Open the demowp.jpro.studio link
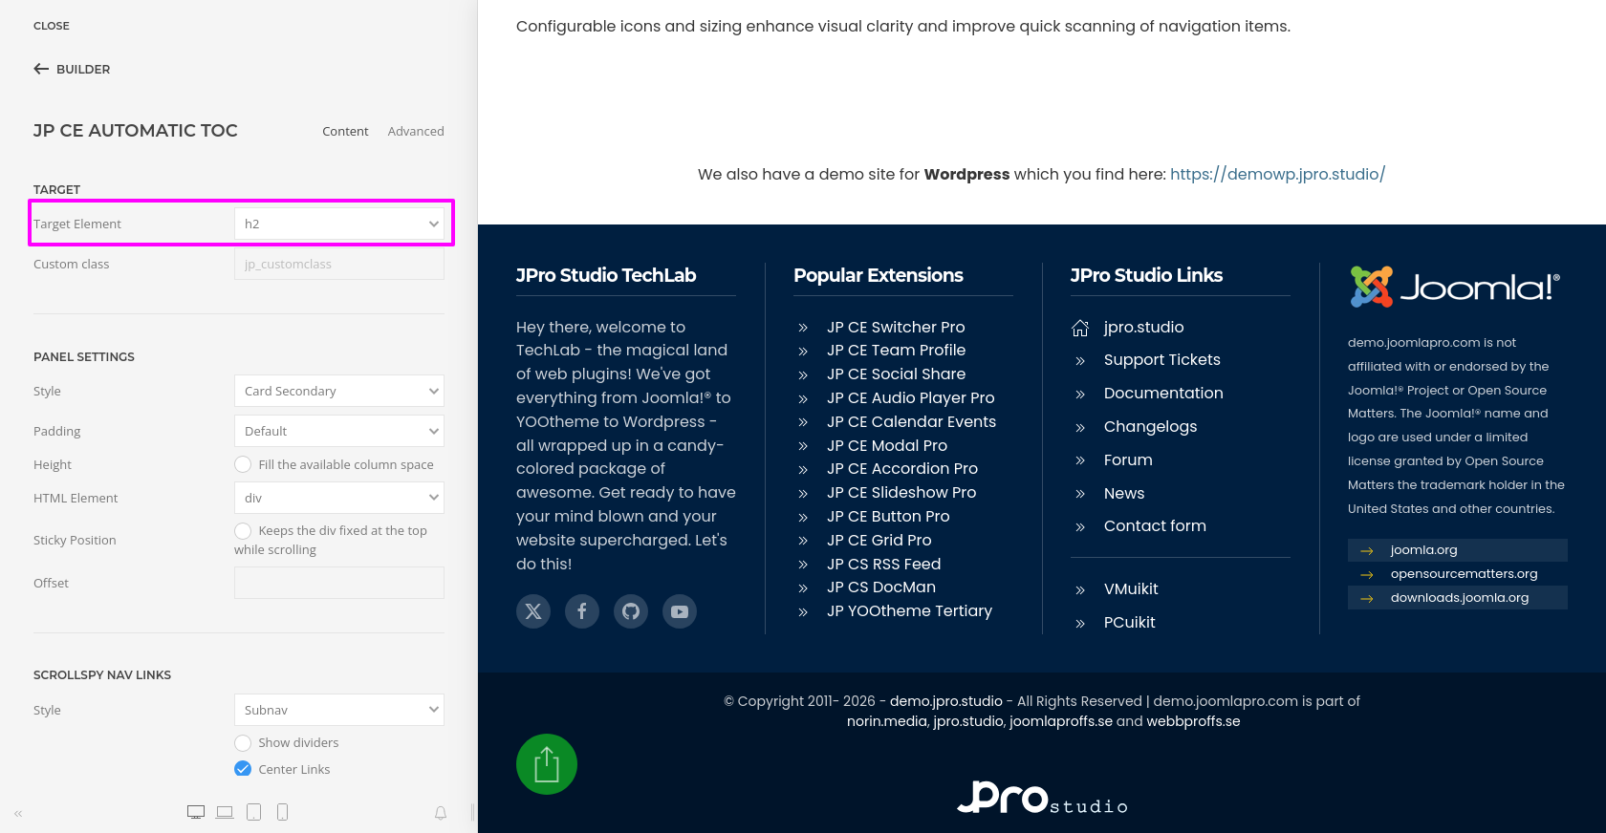 pos(1277,174)
